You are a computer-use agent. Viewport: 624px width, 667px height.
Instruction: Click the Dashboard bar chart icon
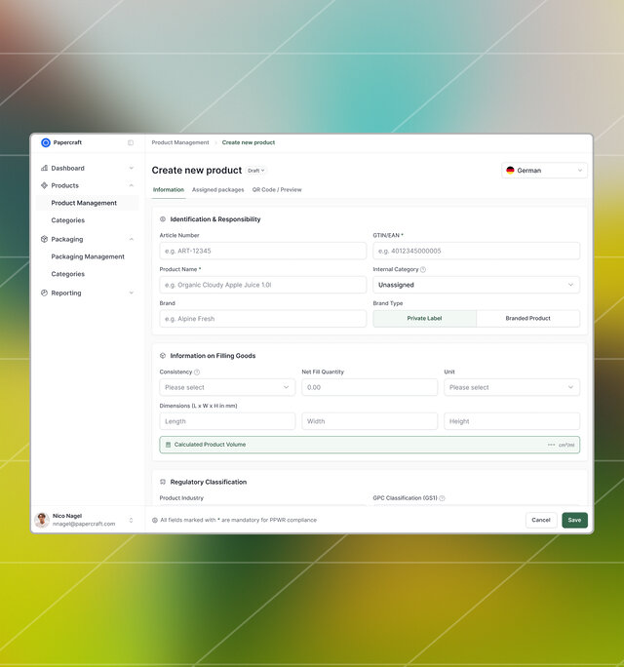44,168
